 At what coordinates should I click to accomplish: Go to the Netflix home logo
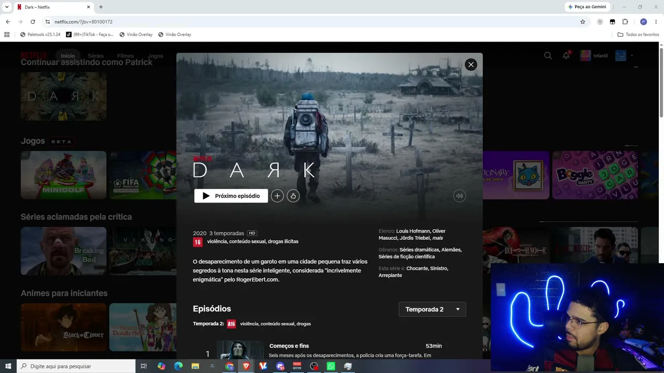pyautogui.click(x=34, y=55)
